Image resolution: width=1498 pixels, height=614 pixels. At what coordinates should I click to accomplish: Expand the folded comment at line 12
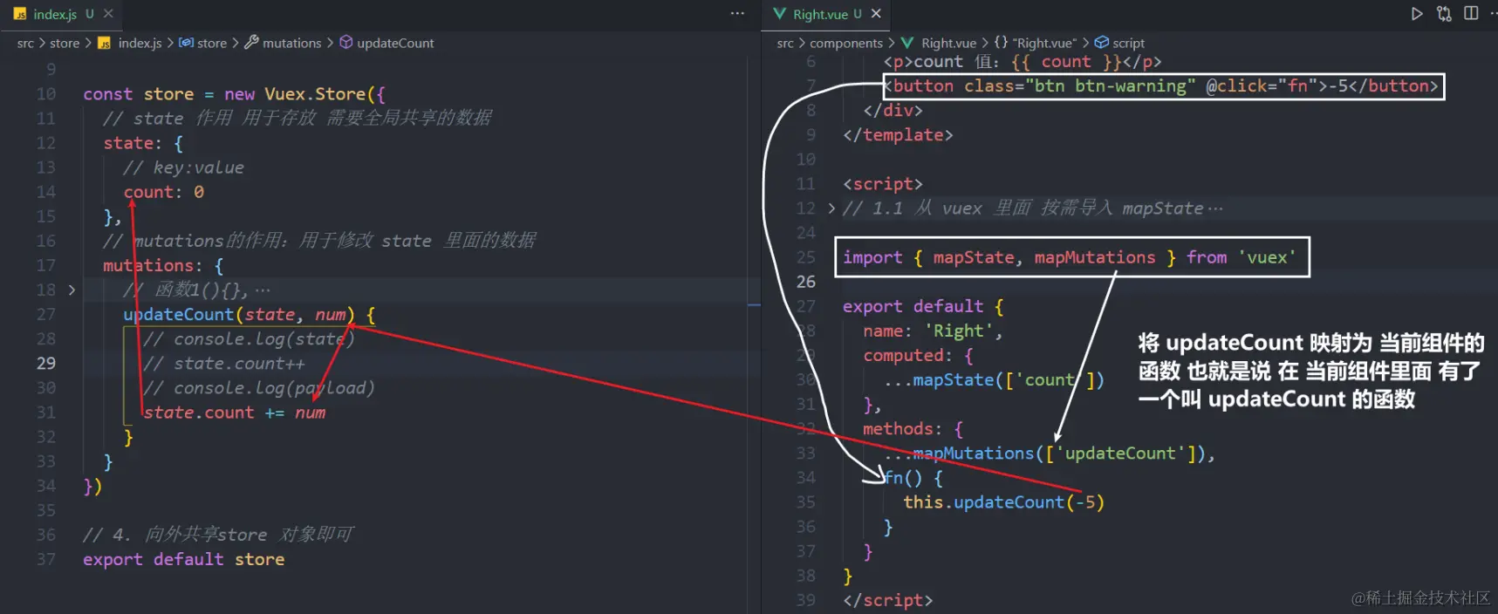pos(831,208)
